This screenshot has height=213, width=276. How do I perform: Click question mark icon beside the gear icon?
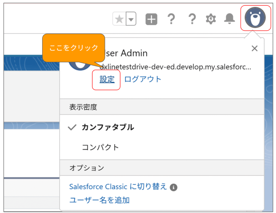click(191, 19)
